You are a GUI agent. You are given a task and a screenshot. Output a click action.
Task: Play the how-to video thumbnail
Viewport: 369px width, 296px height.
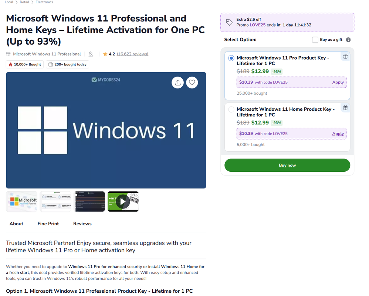[x=123, y=202]
